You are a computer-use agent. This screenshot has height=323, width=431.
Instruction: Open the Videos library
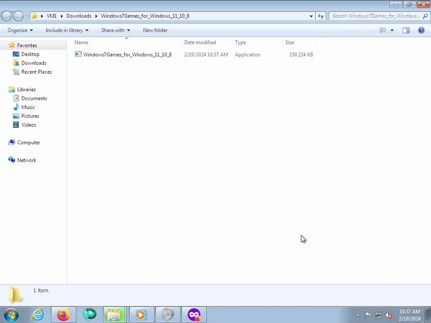click(x=29, y=124)
